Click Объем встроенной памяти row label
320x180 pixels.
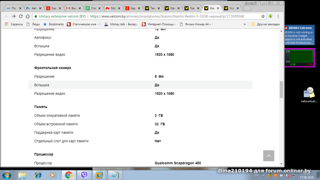tap(56, 124)
